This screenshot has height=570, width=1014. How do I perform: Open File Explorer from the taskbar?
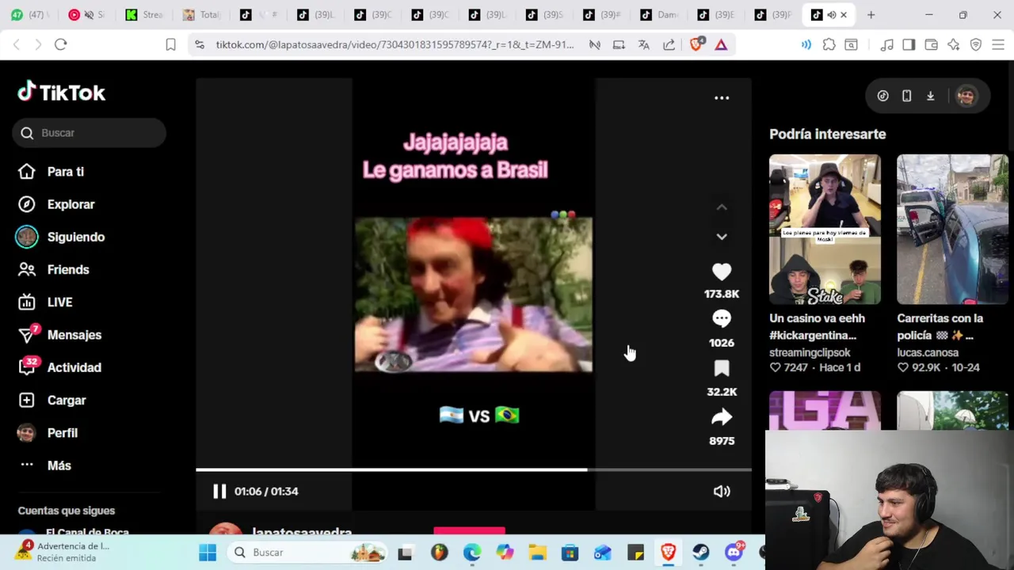(x=537, y=553)
